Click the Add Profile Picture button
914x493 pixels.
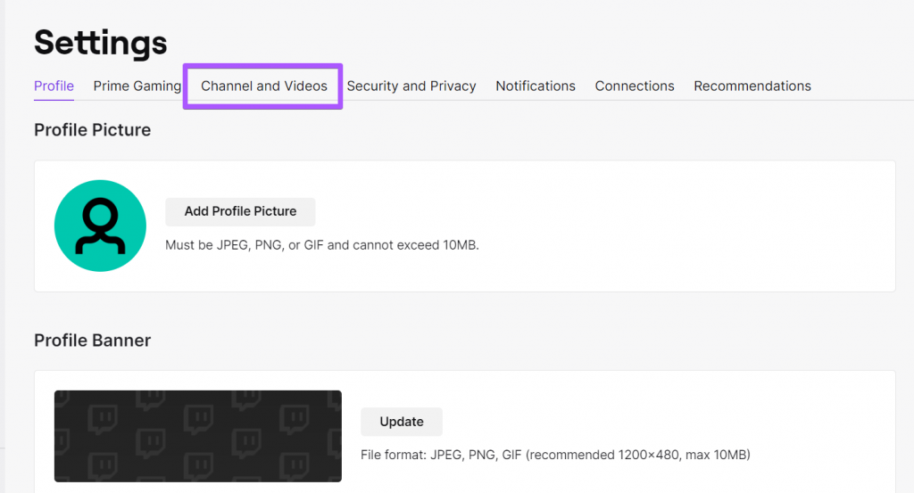[x=240, y=211]
